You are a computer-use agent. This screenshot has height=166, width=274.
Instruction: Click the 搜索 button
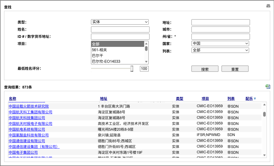(x=205, y=69)
